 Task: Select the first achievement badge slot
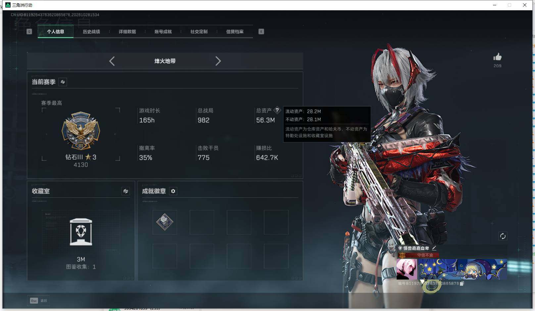(x=165, y=222)
